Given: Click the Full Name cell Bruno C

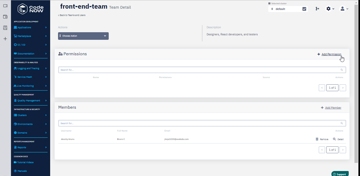Looking at the screenshot, I should point(121,139).
